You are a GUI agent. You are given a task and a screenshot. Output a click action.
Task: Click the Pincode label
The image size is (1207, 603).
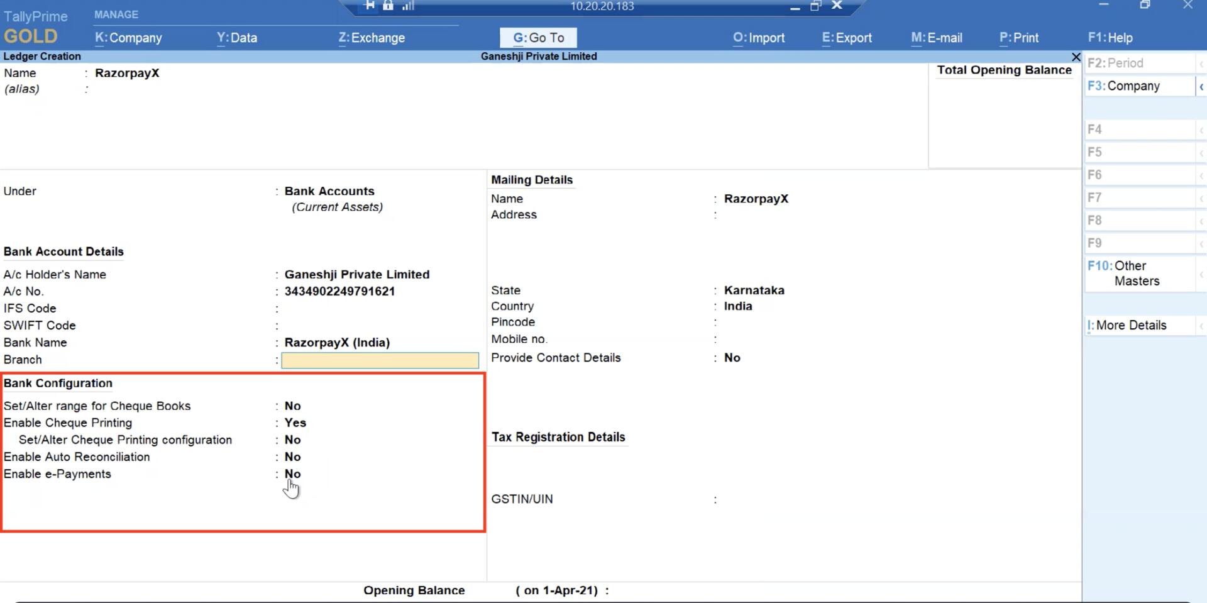(513, 322)
